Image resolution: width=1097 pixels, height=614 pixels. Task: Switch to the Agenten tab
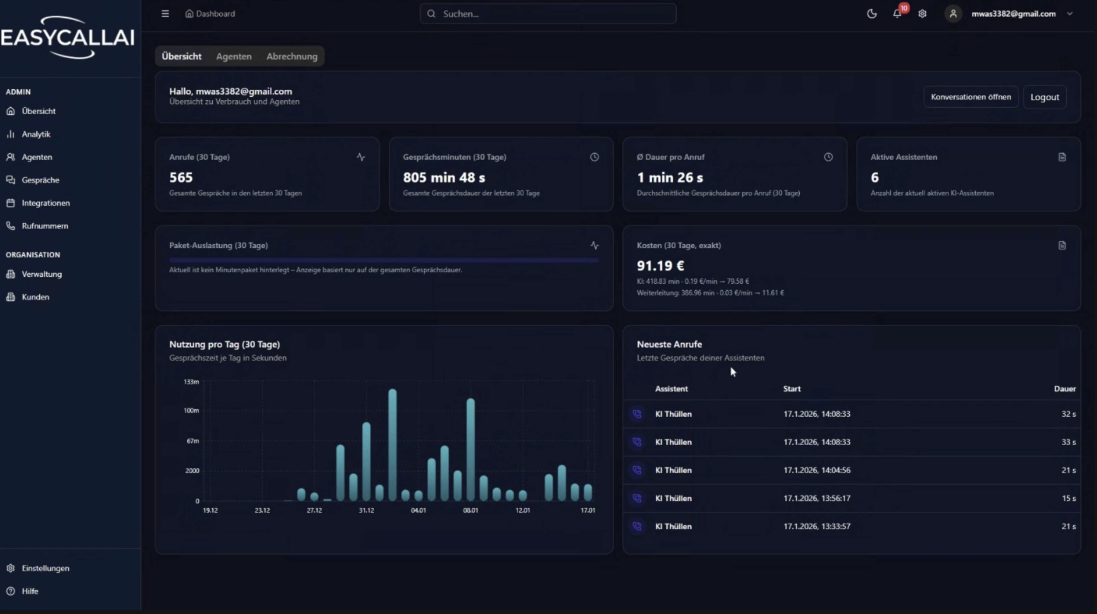[x=233, y=57]
